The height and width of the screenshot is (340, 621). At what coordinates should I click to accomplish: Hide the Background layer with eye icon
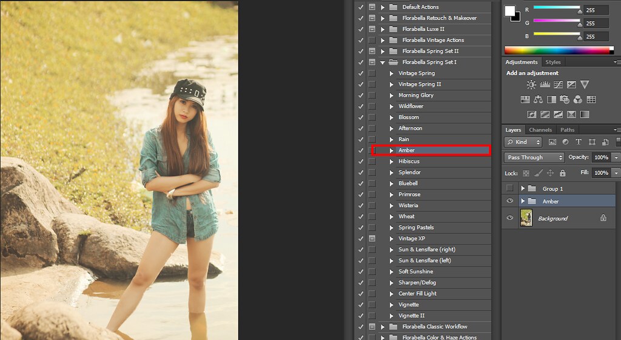click(509, 218)
